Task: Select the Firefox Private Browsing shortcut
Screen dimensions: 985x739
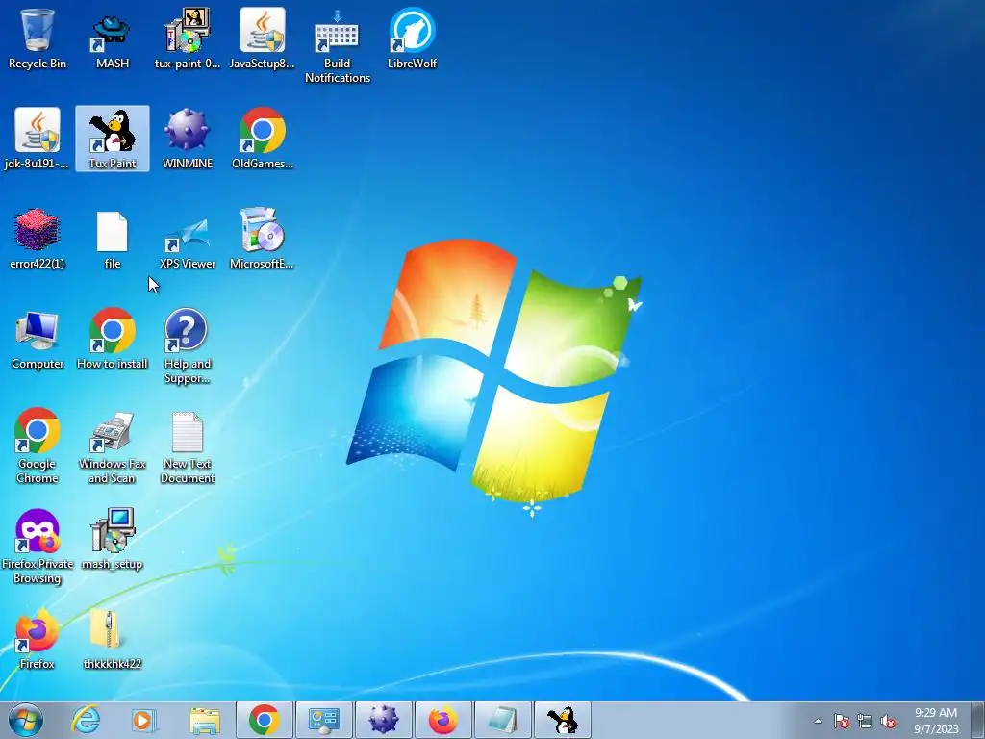Action: pyautogui.click(x=38, y=547)
